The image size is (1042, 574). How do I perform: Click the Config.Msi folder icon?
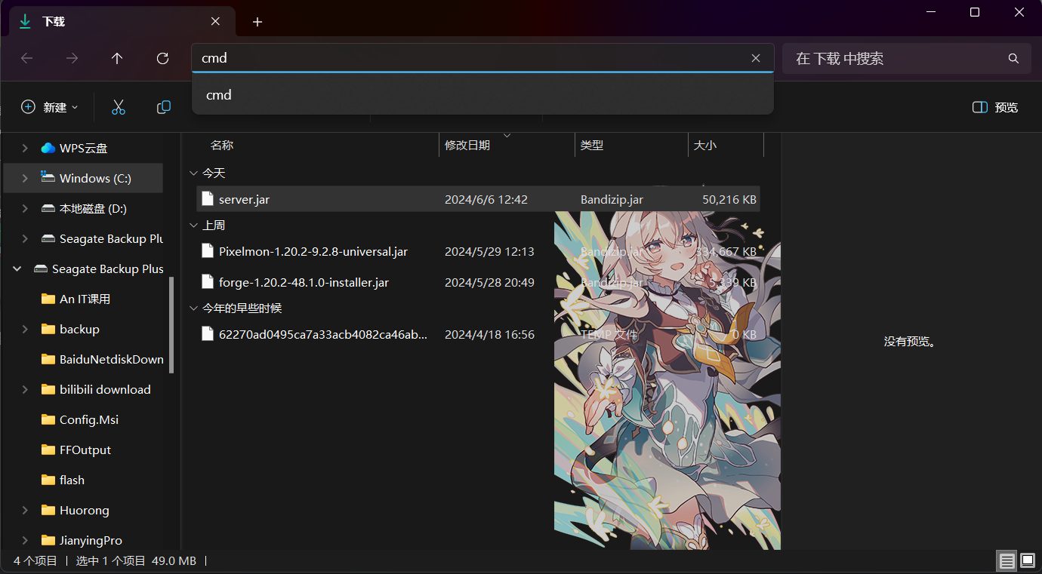tap(48, 419)
